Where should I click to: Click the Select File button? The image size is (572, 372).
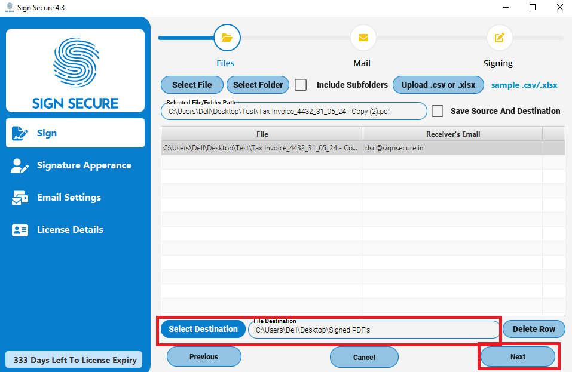192,85
